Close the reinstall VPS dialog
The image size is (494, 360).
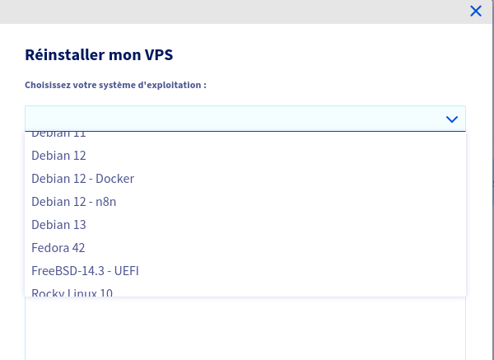[x=475, y=11]
